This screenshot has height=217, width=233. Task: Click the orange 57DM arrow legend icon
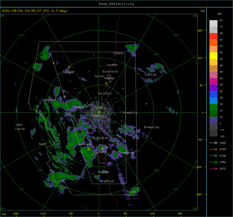pyautogui.click(x=213, y=149)
